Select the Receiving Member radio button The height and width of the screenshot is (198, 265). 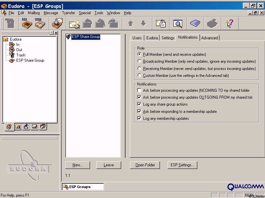pyautogui.click(x=139, y=68)
